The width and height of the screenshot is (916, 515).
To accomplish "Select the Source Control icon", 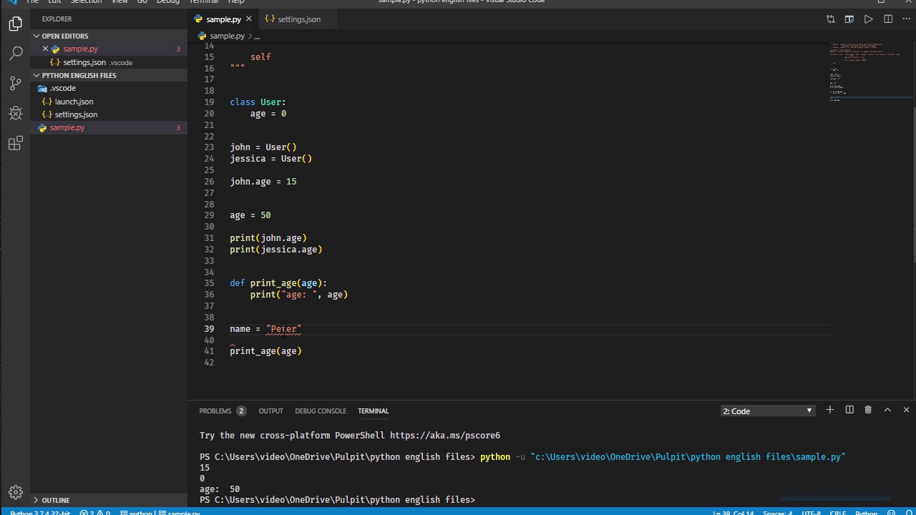I will pos(16,83).
